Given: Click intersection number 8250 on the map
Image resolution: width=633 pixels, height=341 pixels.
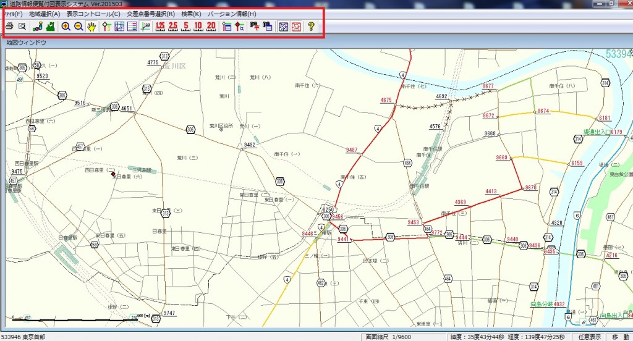Looking at the screenshot, I should tap(328, 209).
